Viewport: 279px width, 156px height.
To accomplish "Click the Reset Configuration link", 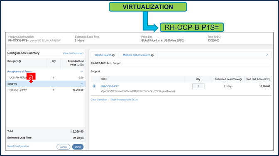I will (18, 146).
